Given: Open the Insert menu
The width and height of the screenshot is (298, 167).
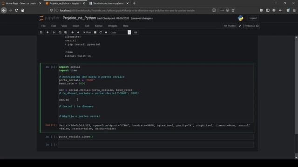Looking at the screenshot, I should coord(76,26).
